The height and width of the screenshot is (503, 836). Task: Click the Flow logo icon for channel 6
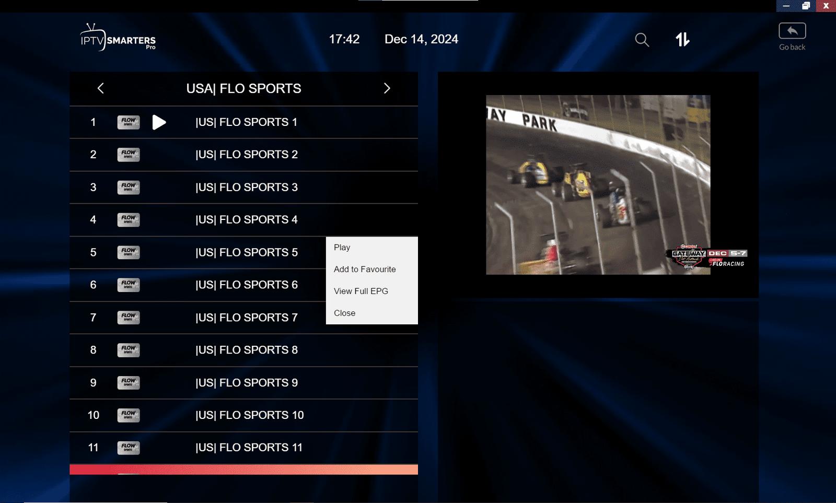click(x=129, y=285)
